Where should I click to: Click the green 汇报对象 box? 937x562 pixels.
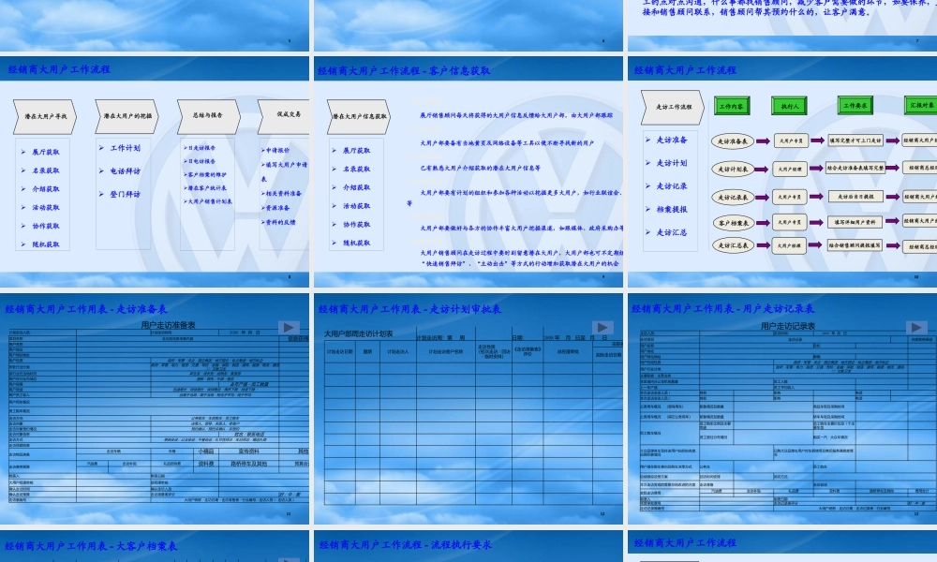coord(921,105)
